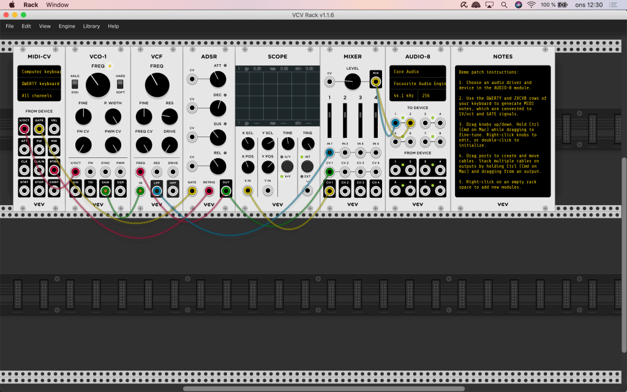Click the HPF output jack on VCF

point(173,191)
